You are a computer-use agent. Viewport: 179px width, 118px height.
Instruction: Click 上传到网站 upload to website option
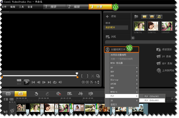click(165, 70)
